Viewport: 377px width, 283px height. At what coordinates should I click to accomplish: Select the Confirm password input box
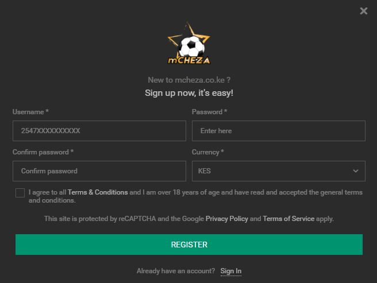tap(99, 171)
